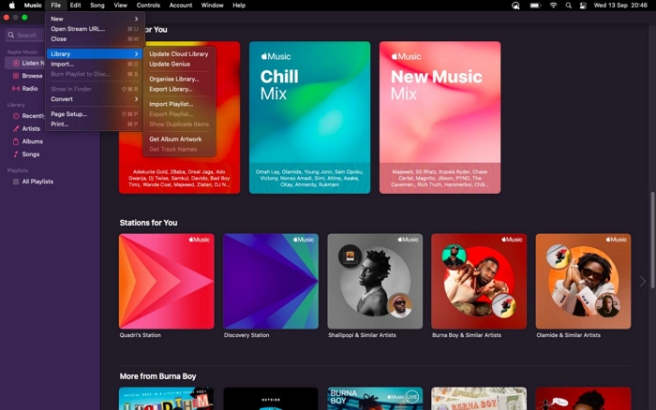Click the Music app menu
The image size is (656, 410).
(x=33, y=6)
